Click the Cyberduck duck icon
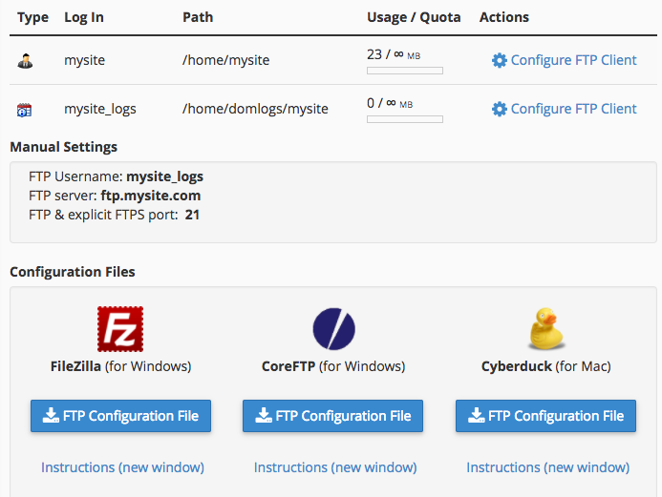 tap(546, 329)
